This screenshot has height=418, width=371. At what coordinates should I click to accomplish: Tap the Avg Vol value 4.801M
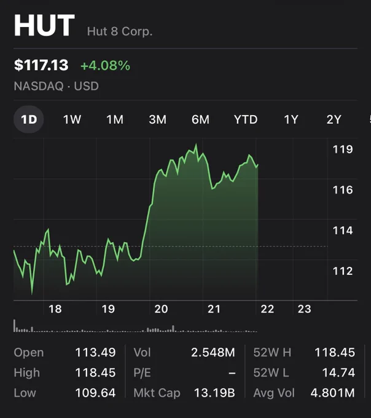click(x=333, y=393)
